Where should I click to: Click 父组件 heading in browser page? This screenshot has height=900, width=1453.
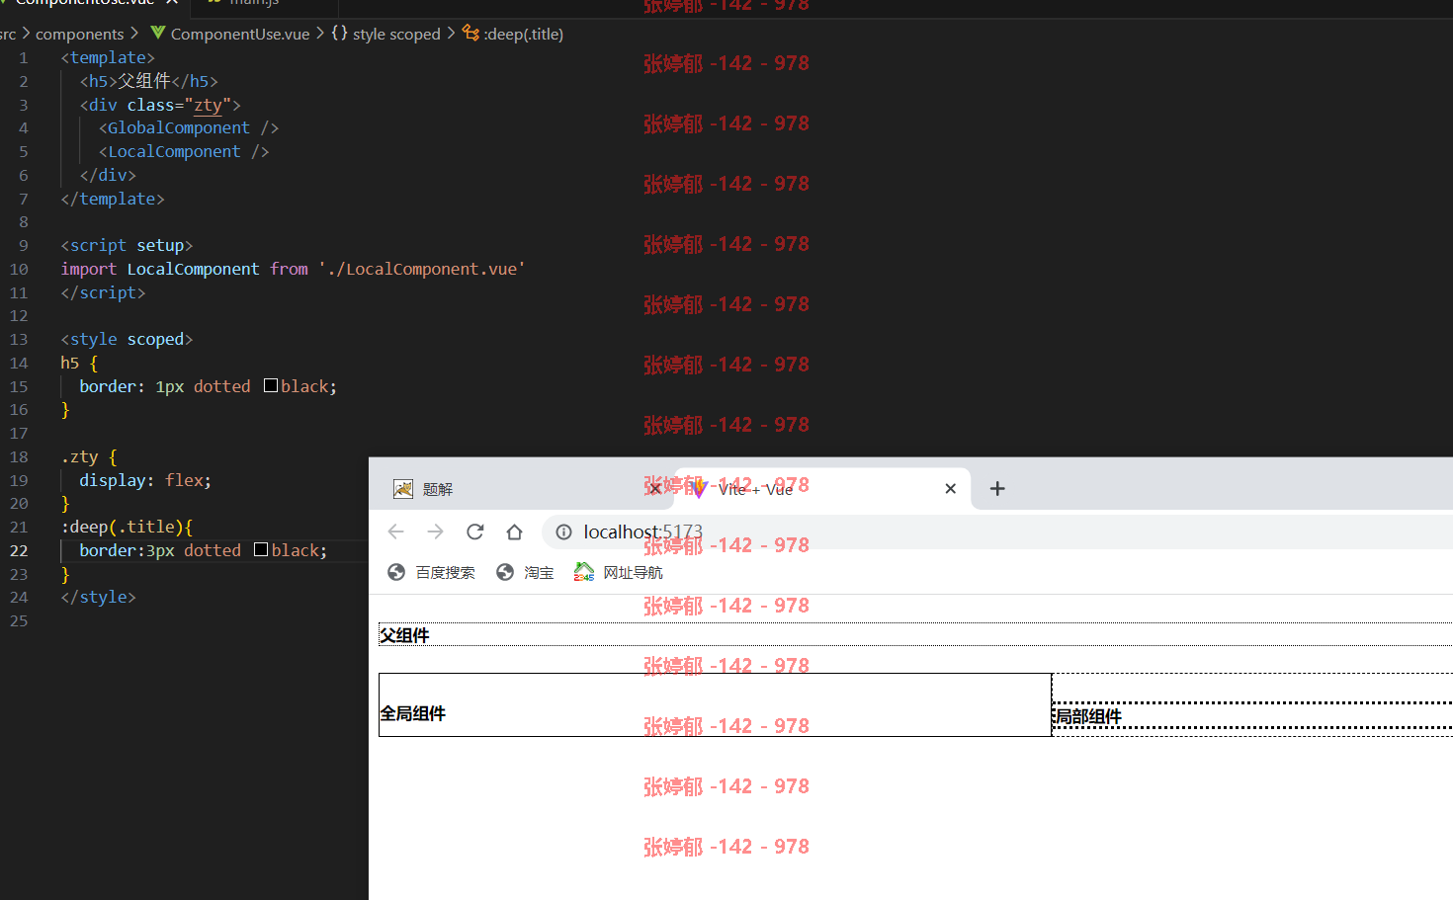click(404, 635)
